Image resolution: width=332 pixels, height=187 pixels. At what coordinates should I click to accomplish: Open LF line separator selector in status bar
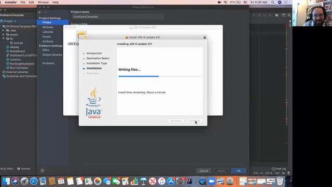pos(261,173)
